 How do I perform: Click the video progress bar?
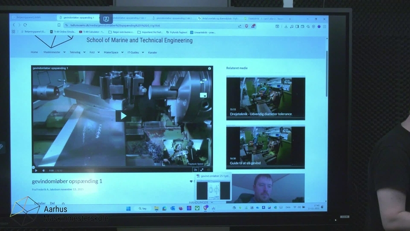(115, 167)
